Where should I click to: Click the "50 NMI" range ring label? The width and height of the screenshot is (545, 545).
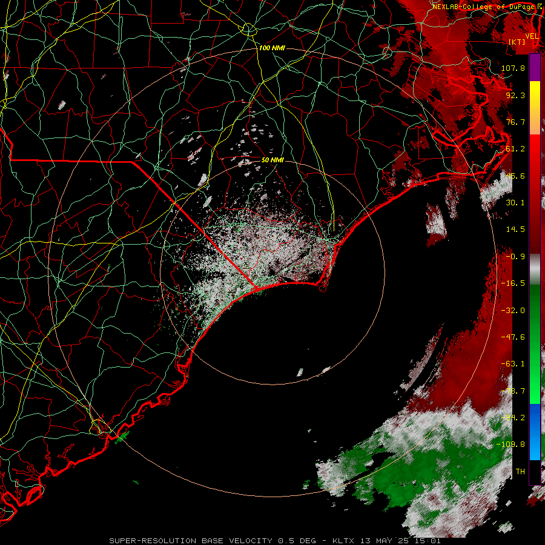pyautogui.click(x=272, y=160)
